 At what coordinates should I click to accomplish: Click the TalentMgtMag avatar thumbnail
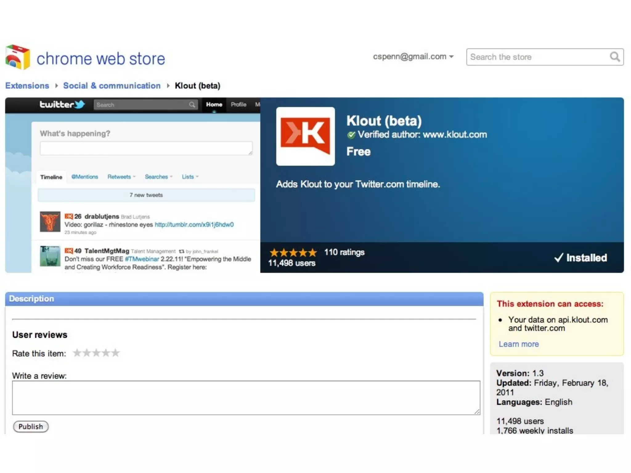click(x=50, y=256)
